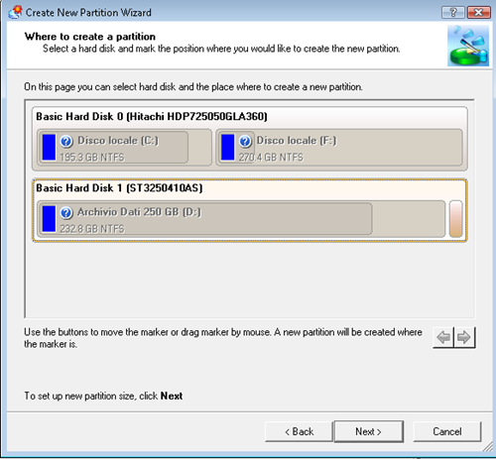Select the blue color block of partition C:
Viewport: 496px width, 459px height.
coord(49,147)
